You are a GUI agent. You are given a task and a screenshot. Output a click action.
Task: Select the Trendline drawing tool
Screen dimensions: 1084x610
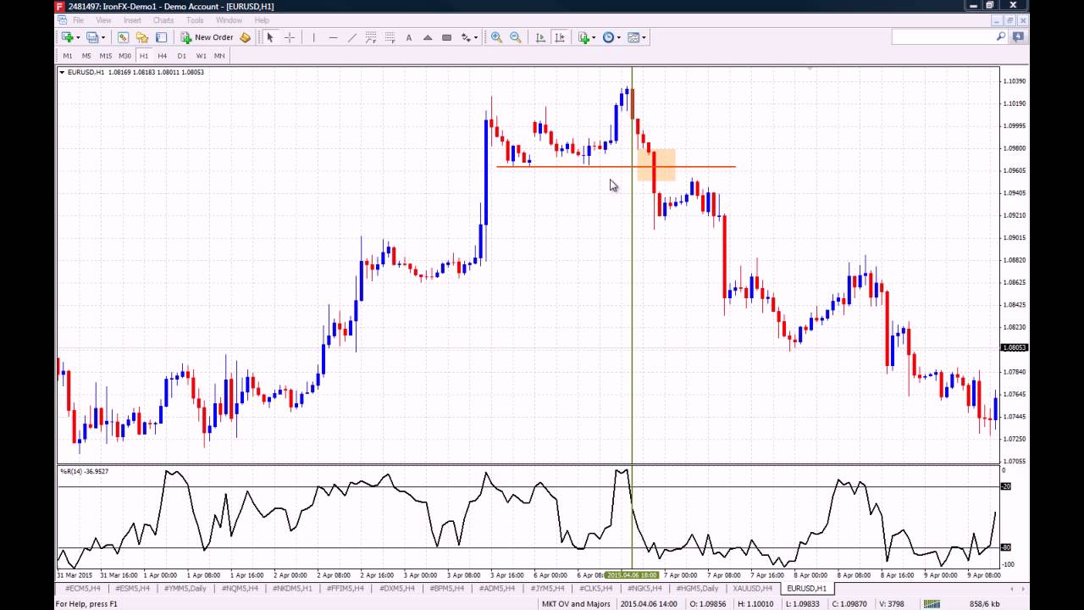click(x=351, y=37)
